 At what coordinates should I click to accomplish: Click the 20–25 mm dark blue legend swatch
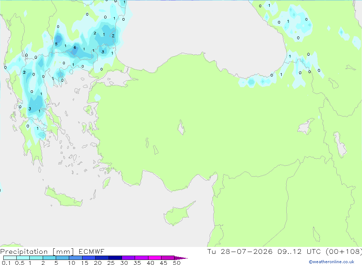pos(102,258)
